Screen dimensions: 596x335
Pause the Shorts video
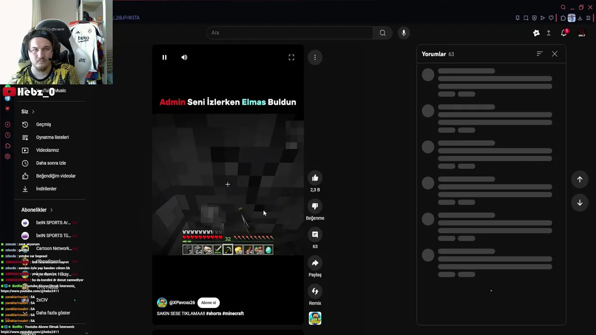[164, 57]
